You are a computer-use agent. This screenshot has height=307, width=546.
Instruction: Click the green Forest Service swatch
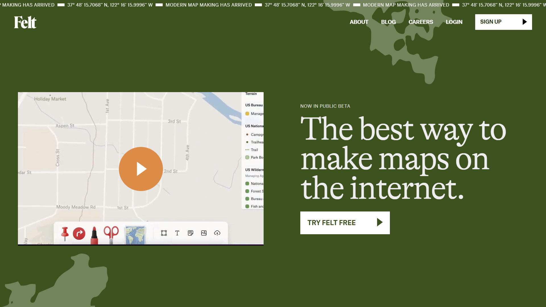point(247,191)
